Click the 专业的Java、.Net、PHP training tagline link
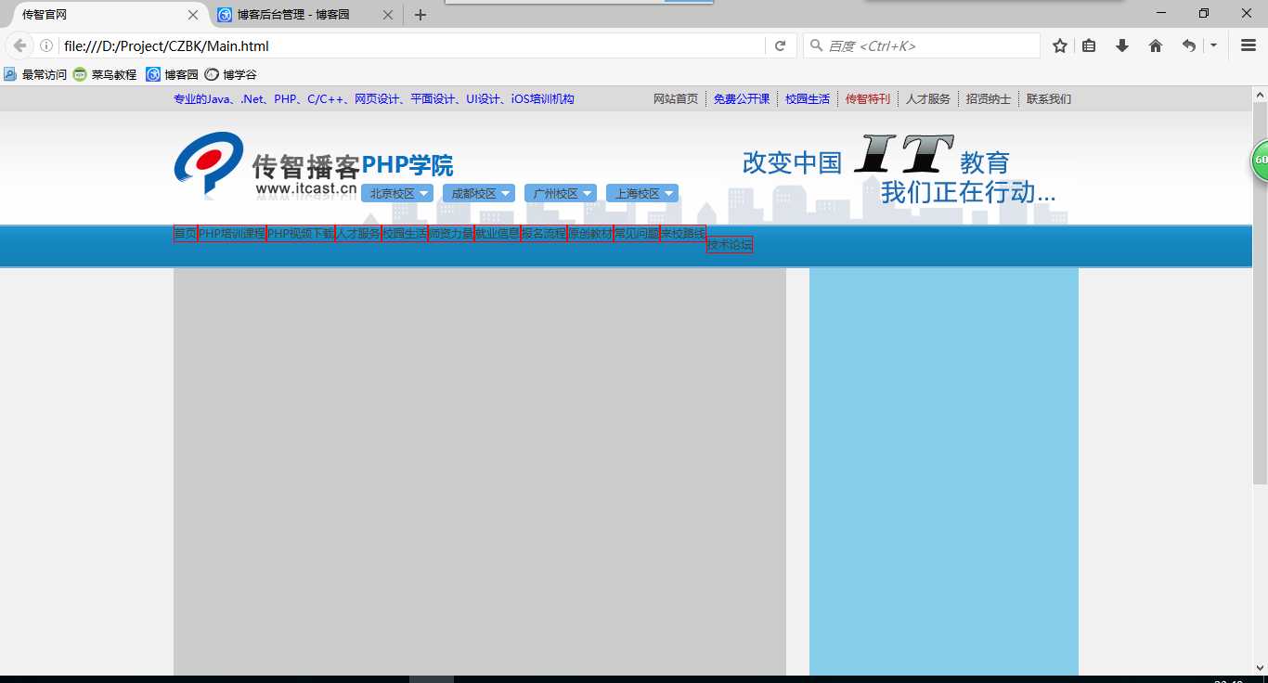Screen dimensions: 1268x683 coord(374,99)
